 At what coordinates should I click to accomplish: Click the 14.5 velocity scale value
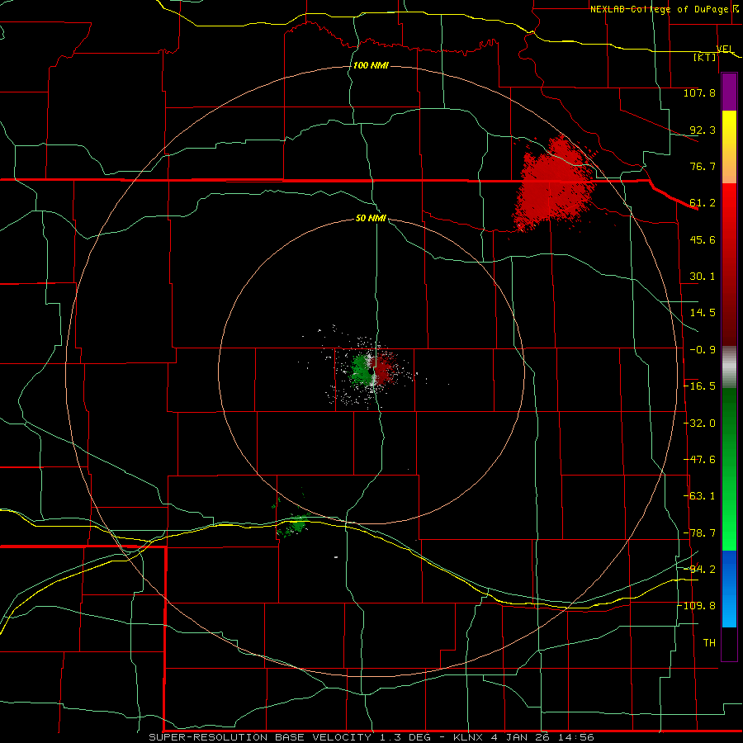pos(703,313)
